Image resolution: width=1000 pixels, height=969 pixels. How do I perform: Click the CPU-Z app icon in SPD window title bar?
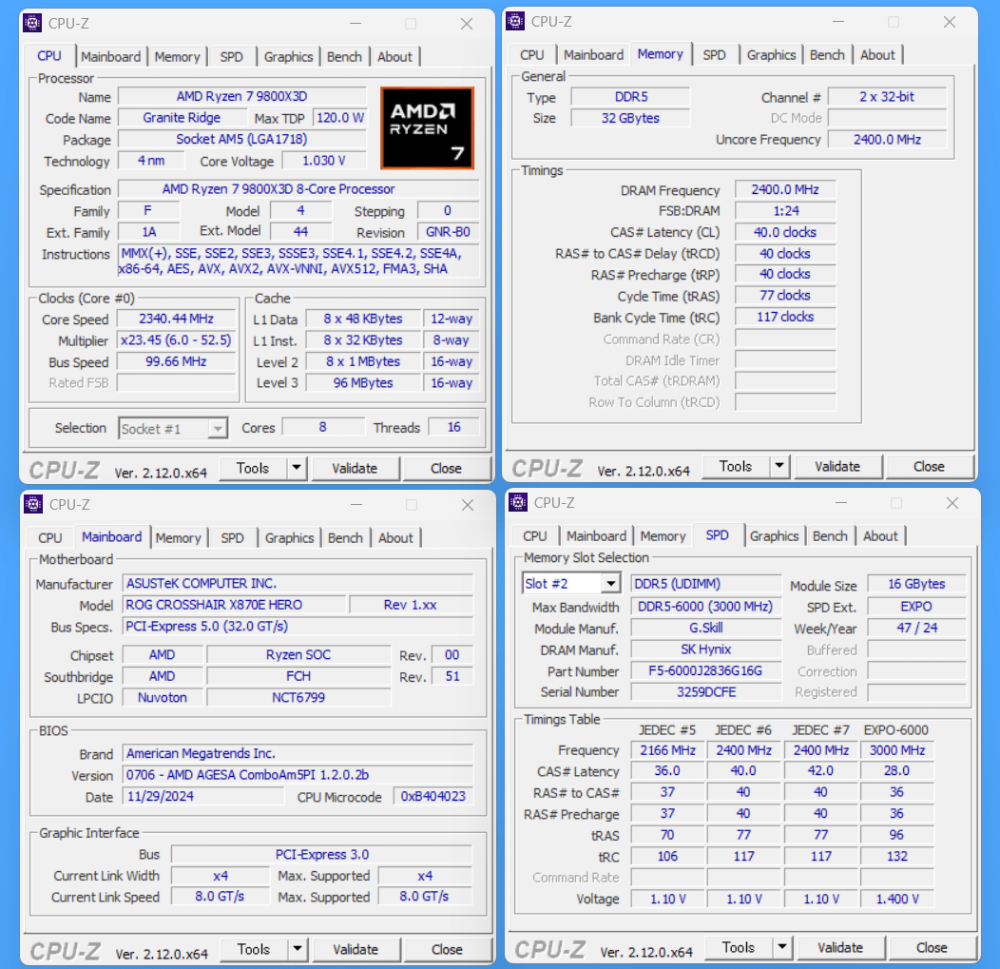[x=518, y=503]
